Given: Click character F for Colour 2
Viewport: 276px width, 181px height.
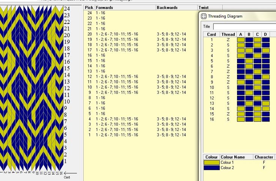Looking at the screenshot, I should click(264, 168).
